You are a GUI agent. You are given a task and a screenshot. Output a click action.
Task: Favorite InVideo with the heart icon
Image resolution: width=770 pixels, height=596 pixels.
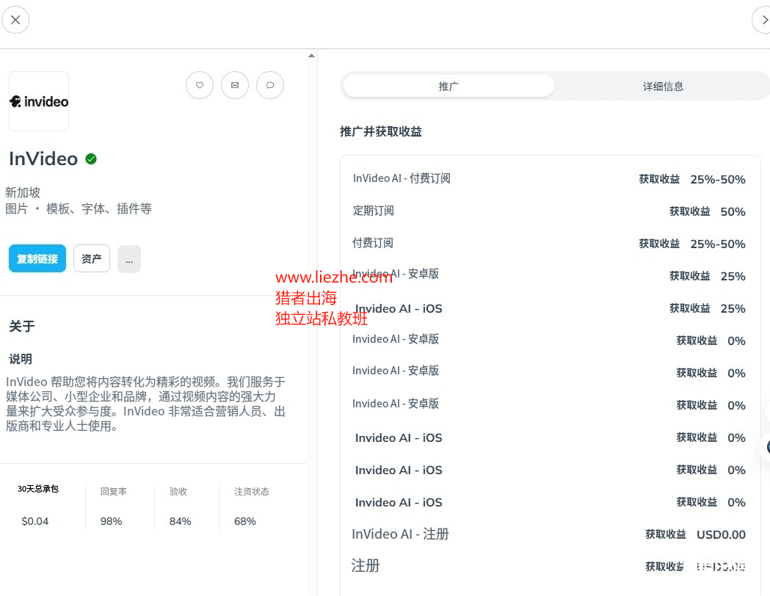coord(200,85)
